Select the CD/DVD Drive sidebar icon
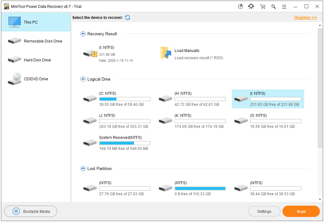The width and height of the screenshot is (324, 222). coord(14,79)
